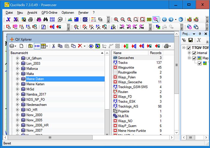
Task: Click the Records column header
Action: [x=156, y=53]
